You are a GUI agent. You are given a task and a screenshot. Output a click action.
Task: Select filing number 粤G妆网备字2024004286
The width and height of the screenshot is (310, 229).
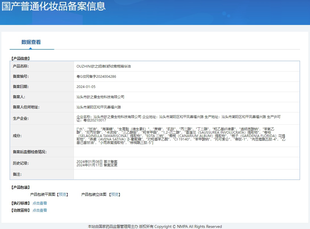[96, 77]
